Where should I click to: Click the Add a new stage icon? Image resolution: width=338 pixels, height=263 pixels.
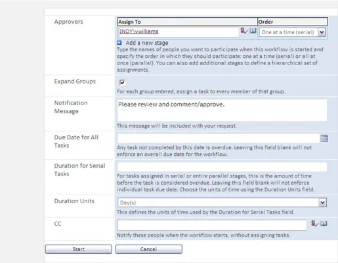tap(119, 43)
